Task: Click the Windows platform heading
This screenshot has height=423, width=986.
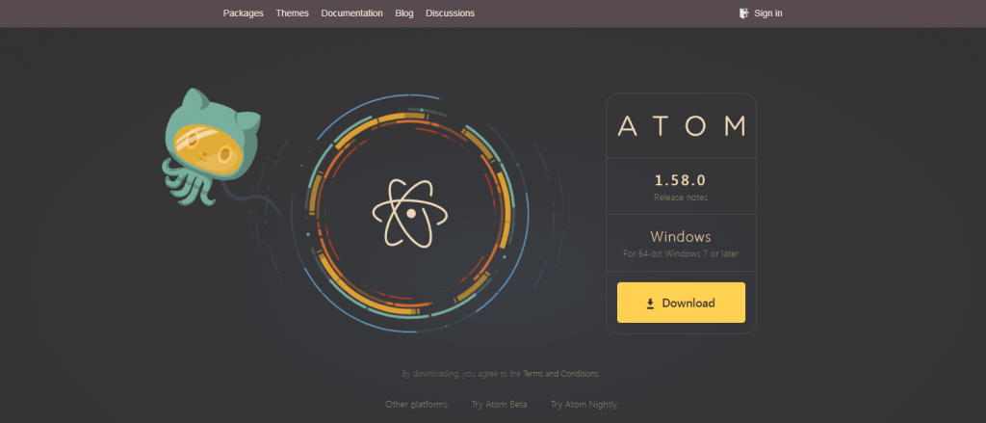Action: point(681,237)
